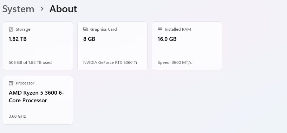Click the Speed: 3600 MT/s detail

(175, 62)
